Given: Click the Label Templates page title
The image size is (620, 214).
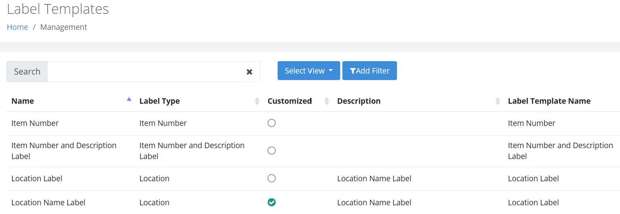Looking at the screenshot, I should coord(58,9).
